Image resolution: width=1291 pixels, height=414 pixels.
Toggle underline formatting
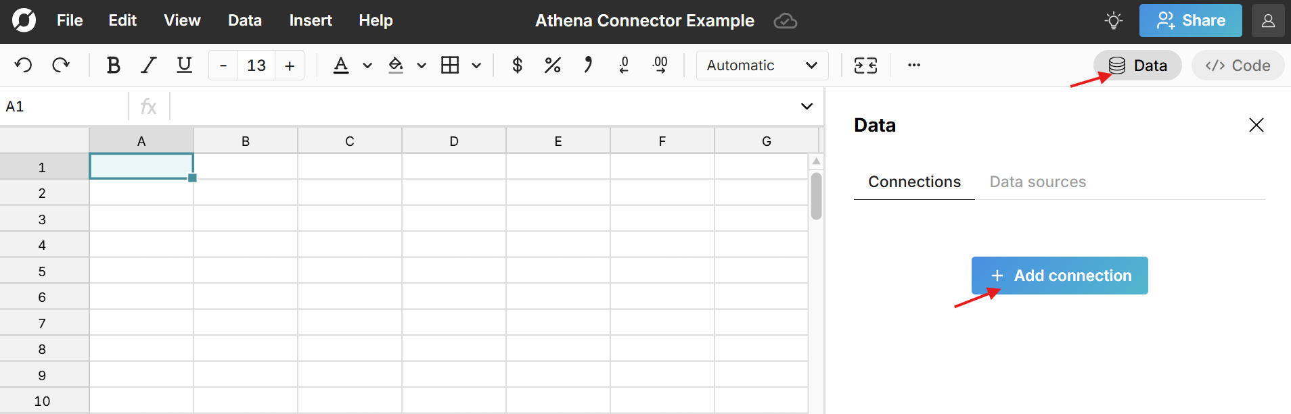click(x=183, y=65)
